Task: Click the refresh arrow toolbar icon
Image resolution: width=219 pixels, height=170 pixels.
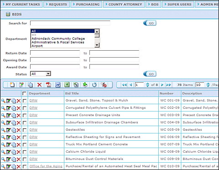Action: tap(94, 85)
